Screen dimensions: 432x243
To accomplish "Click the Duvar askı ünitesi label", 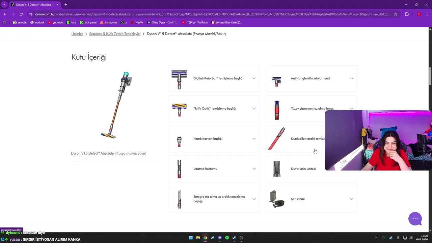I will click(x=303, y=169).
